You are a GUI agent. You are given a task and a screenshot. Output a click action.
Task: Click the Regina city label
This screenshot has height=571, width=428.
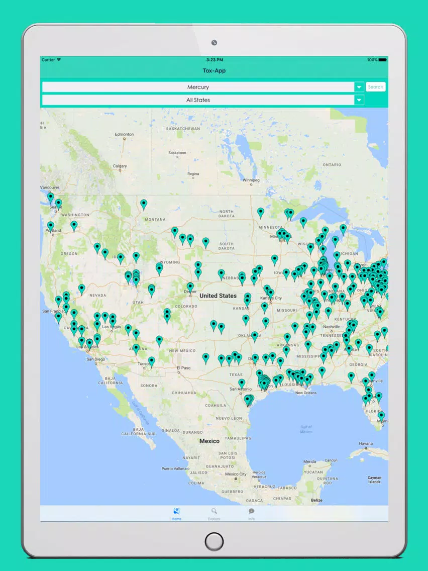coord(193,174)
